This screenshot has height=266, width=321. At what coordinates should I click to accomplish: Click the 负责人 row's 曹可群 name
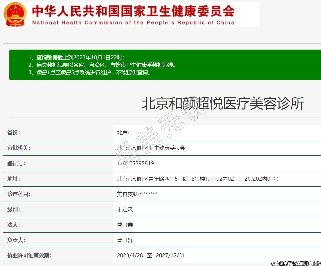(x=125, y=240)
